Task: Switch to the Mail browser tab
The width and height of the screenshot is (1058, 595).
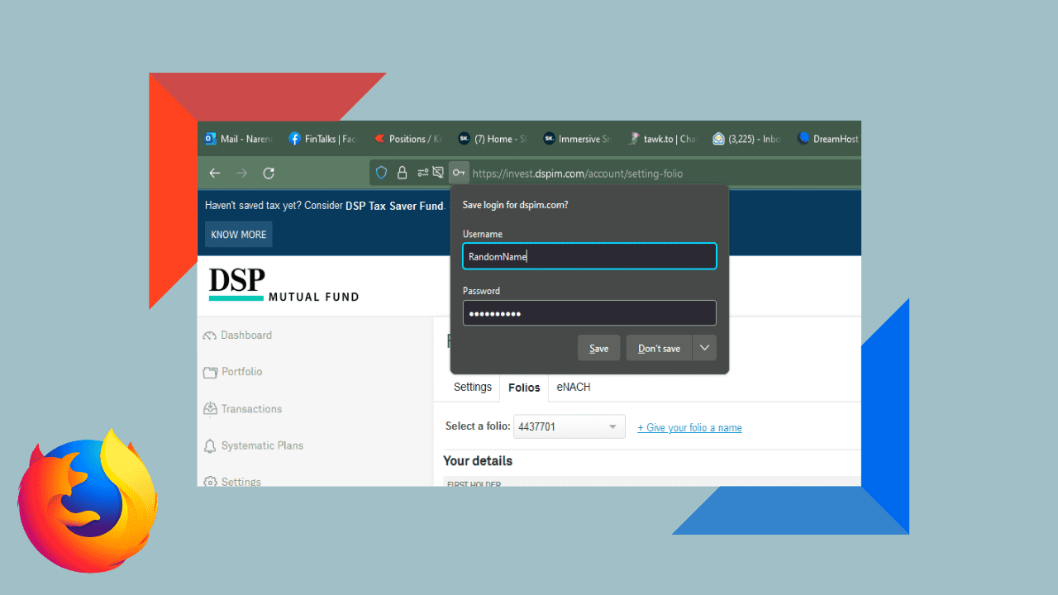Action: (240, 139)
